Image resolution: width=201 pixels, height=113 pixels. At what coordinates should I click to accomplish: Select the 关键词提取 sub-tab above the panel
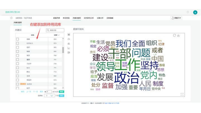18,23
